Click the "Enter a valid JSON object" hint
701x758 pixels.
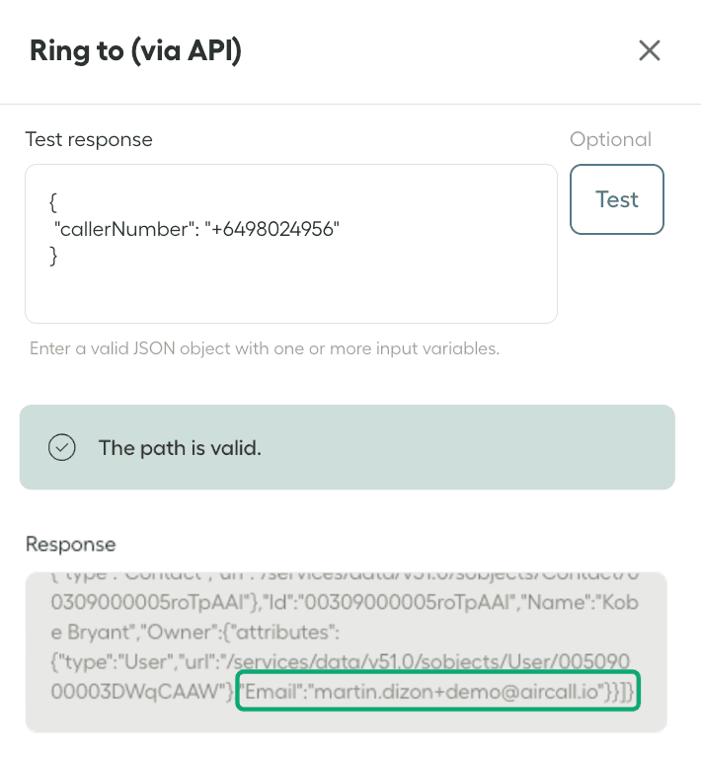click(x=264, y=348)
